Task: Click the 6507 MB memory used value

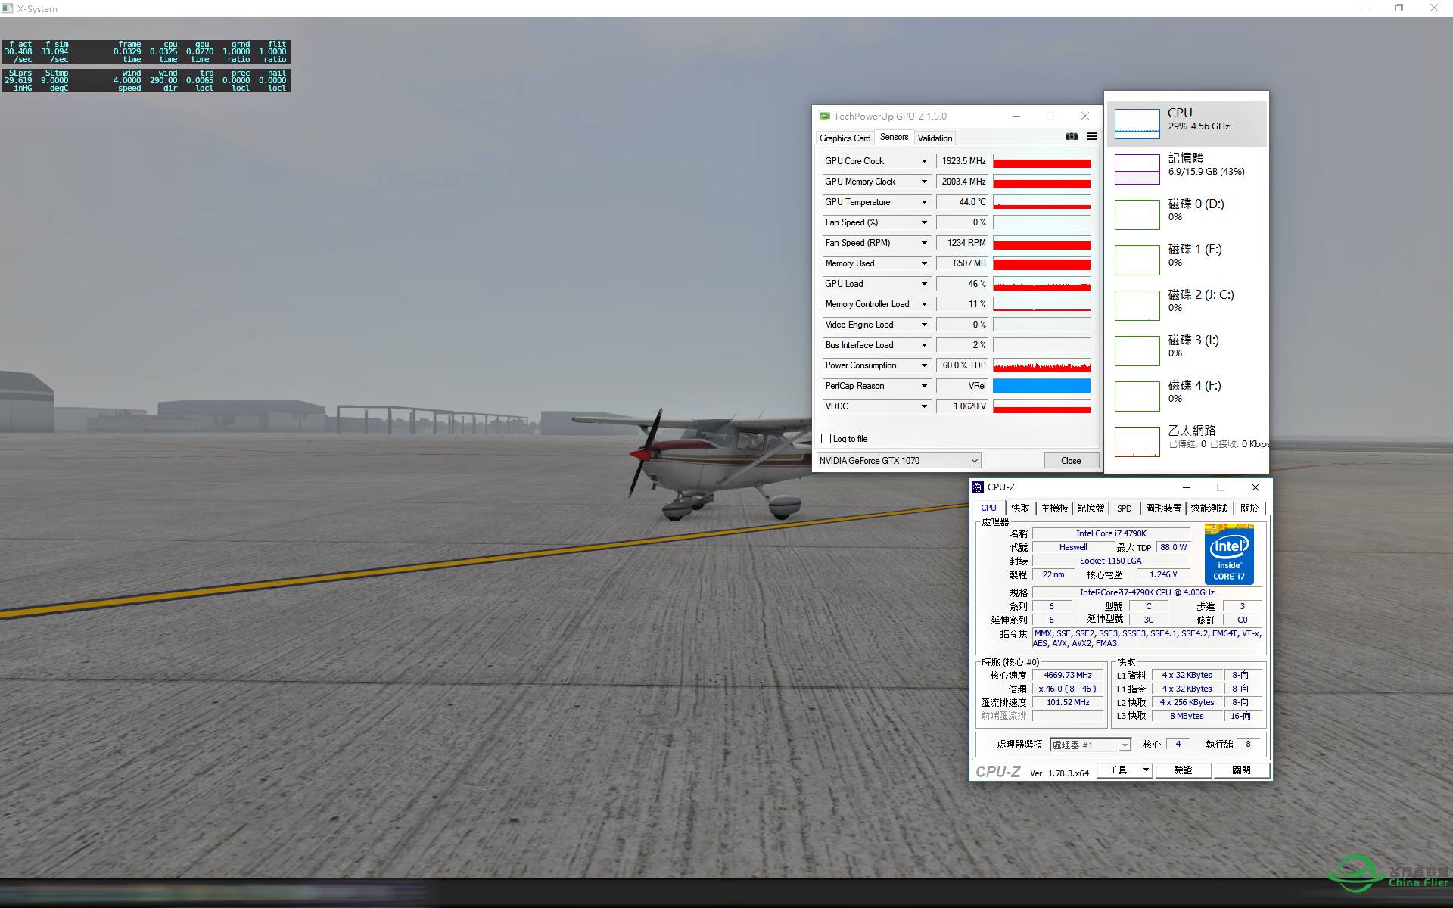Action: pyautogui.click(x=963, y=263)
